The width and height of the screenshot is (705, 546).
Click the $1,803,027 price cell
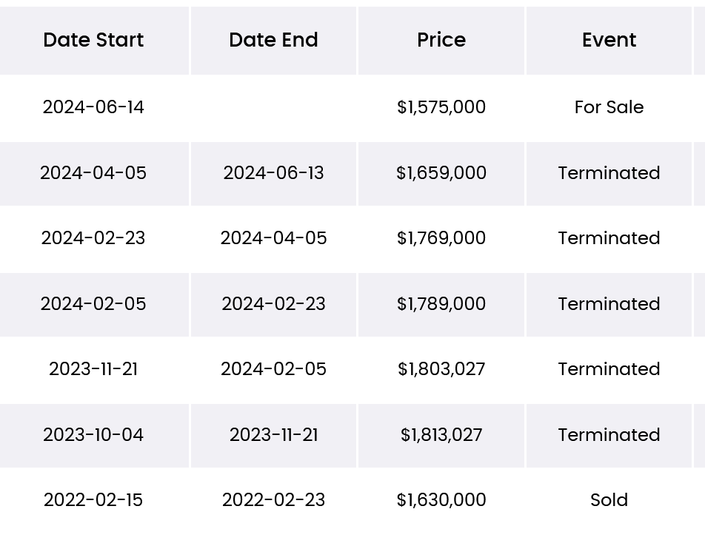click(441, 369)
